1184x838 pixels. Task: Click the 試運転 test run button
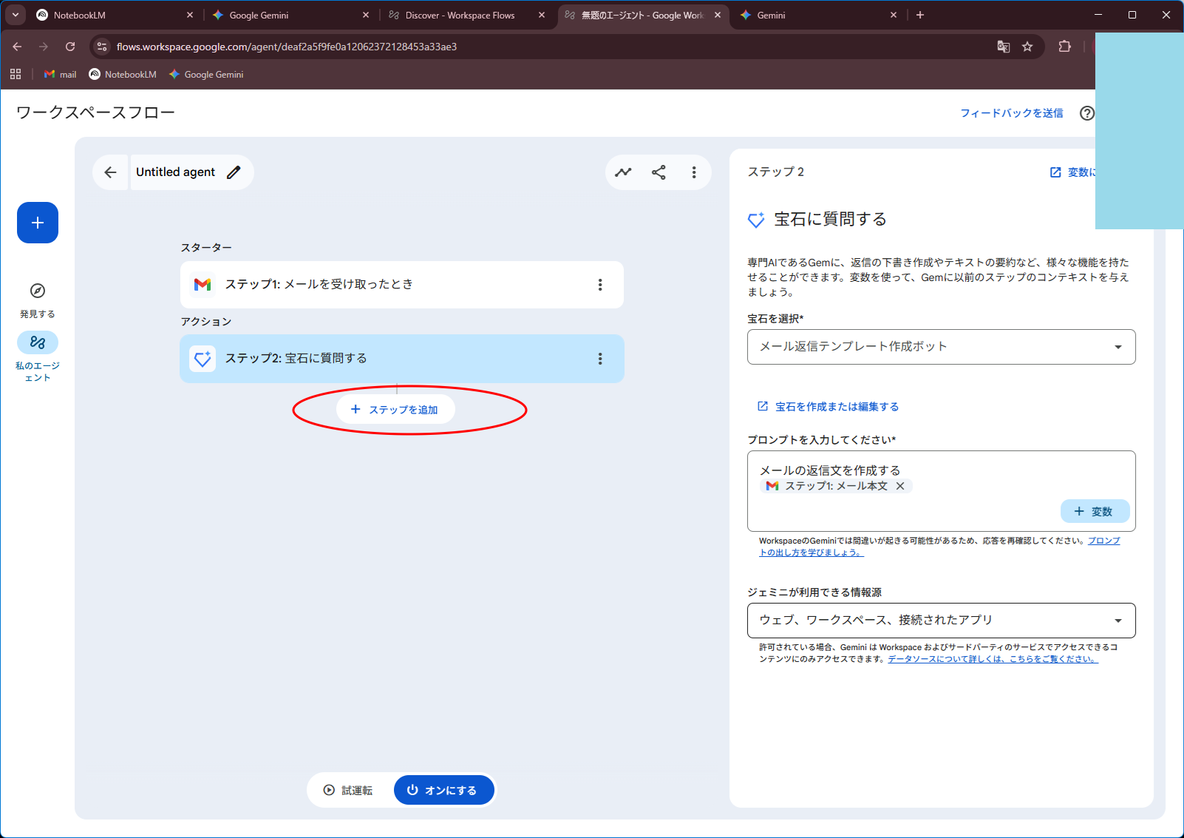349,790
